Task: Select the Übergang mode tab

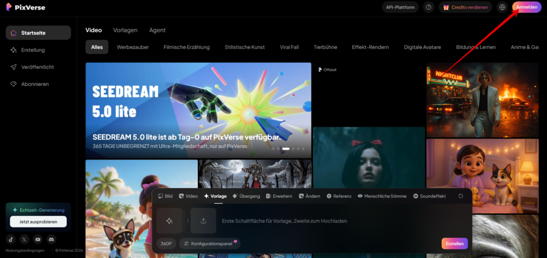Action: click(x=246, y=196)
